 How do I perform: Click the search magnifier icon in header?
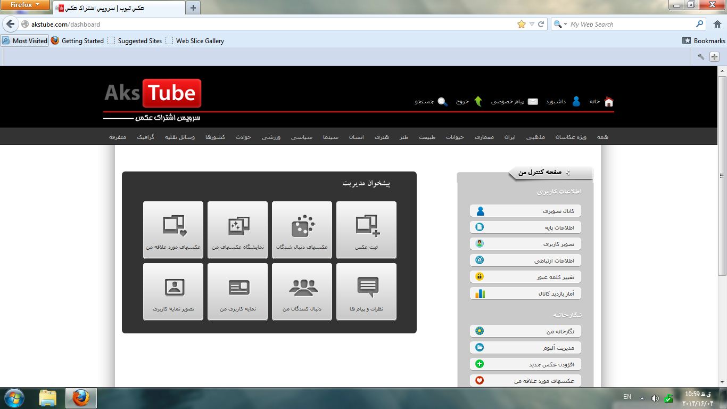442,101
